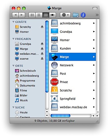Eject the Marge share
109x137 pixels.
[x=42, y=49]
